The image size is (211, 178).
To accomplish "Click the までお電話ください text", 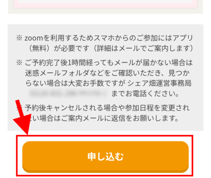I will 145,93.
